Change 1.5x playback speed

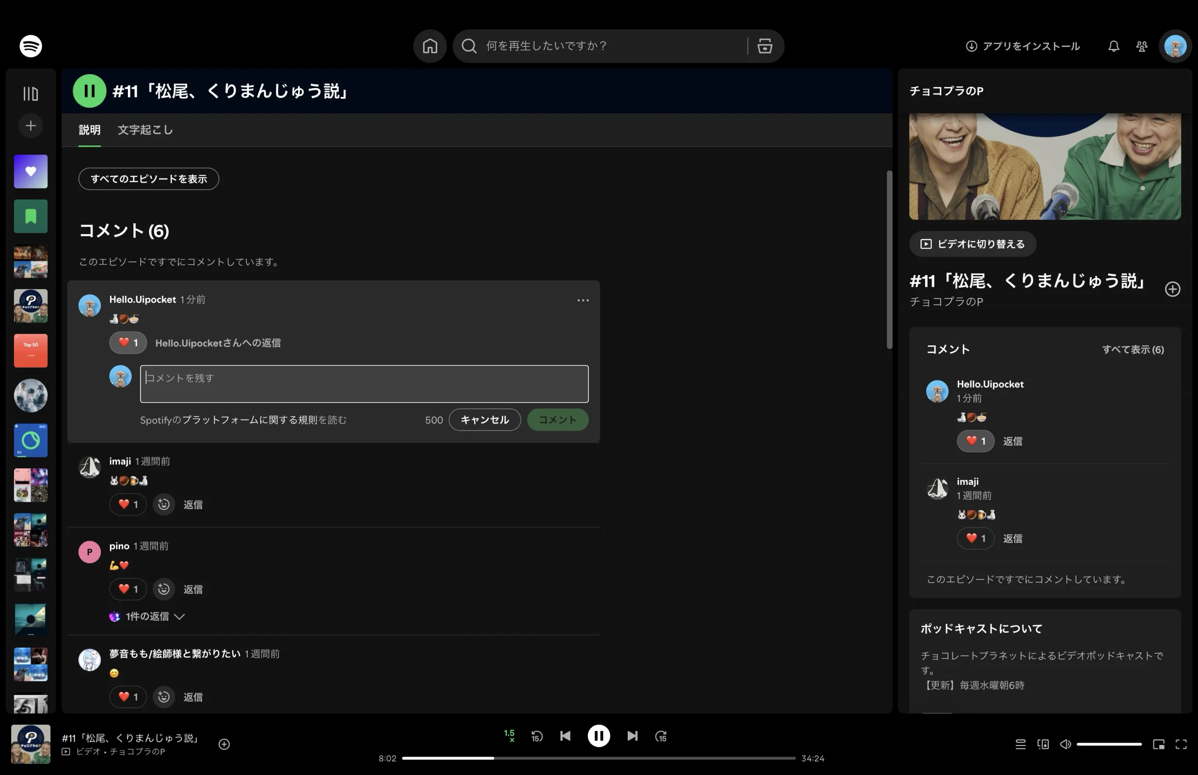pos(509,736)
